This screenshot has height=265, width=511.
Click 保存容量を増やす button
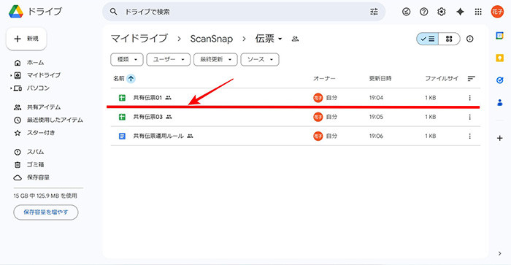pos(45,212)
